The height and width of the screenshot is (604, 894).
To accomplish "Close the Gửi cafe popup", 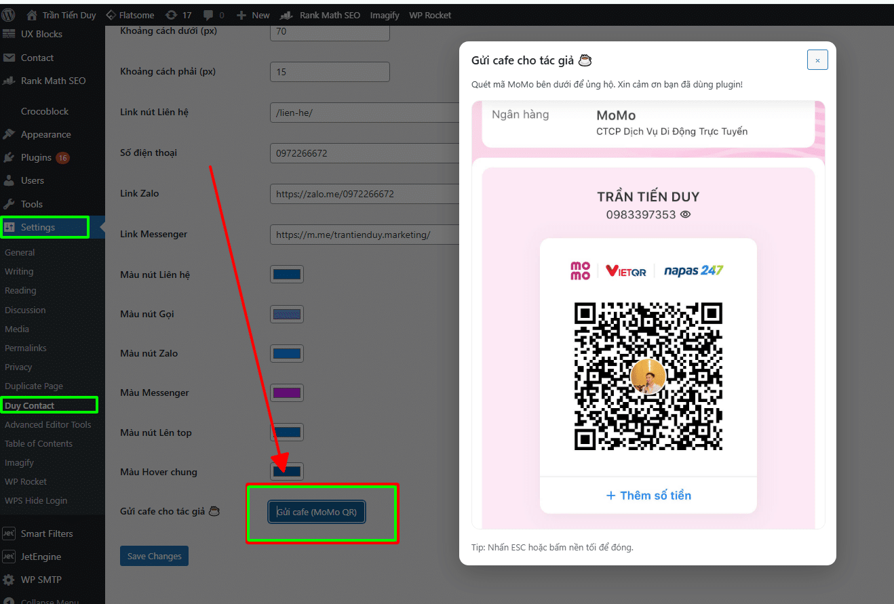I will 817,60.
